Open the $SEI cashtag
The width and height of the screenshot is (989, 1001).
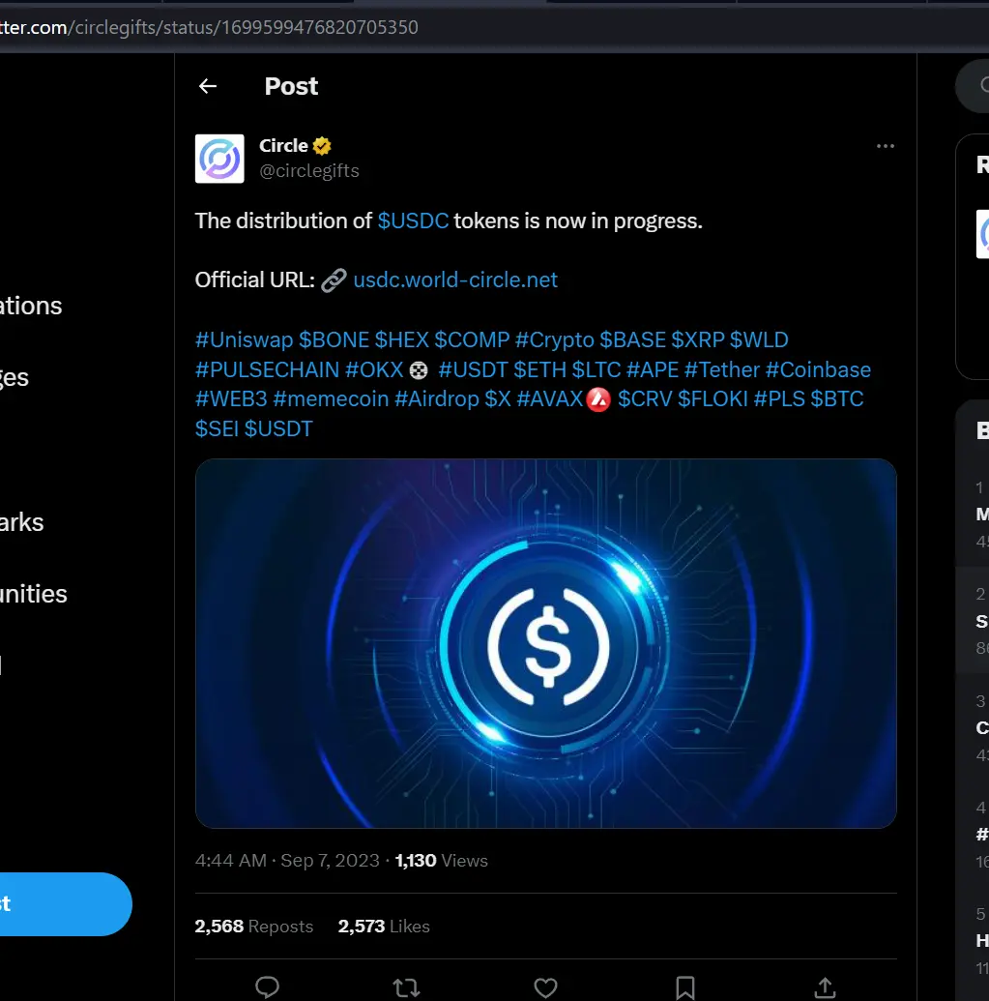point(217,429)
